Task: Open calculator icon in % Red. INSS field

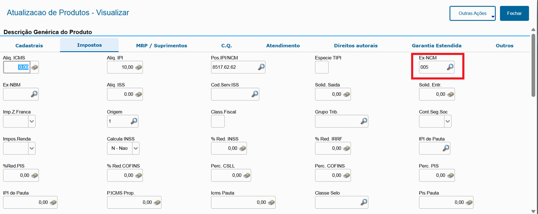Action: tap(242, 148)
